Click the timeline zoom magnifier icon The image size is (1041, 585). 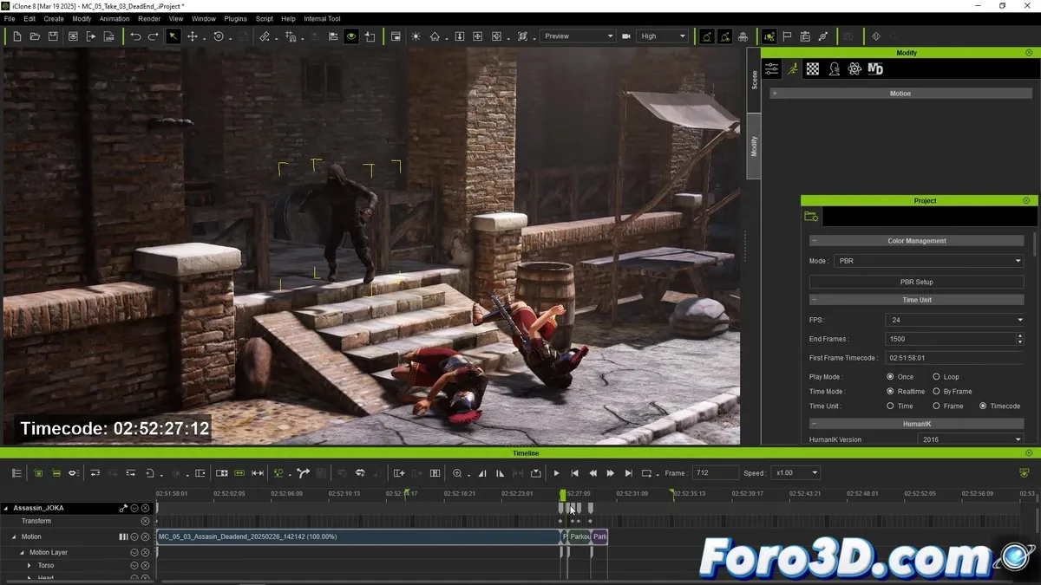(x=457, y=473)
